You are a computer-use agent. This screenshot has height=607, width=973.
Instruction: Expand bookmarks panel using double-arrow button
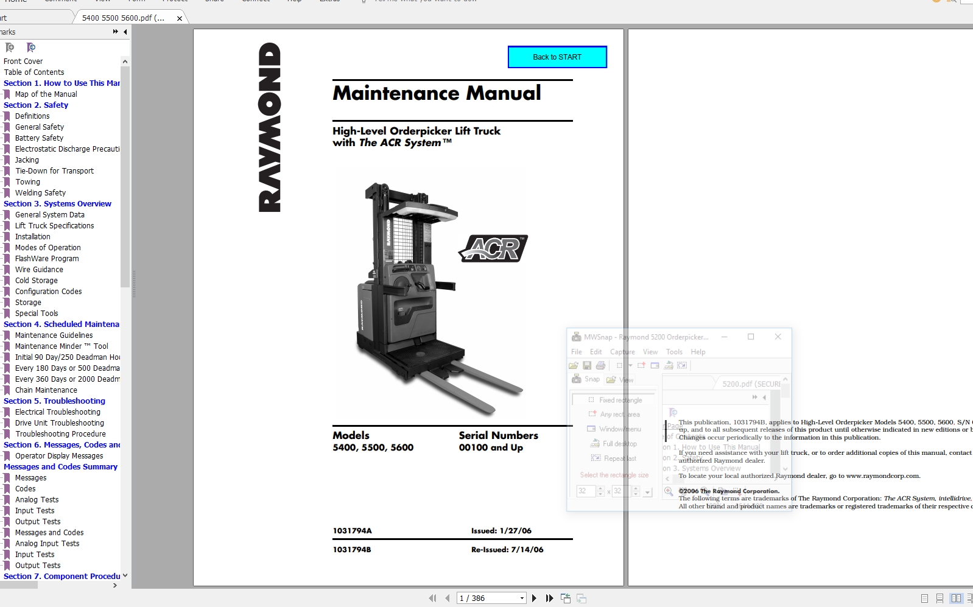(x=115, y=32)
